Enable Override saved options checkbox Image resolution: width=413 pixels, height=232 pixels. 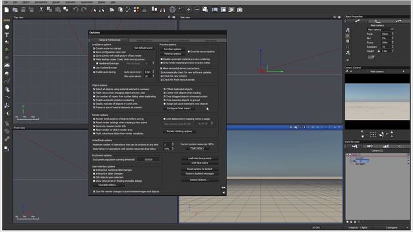[188, 52]
